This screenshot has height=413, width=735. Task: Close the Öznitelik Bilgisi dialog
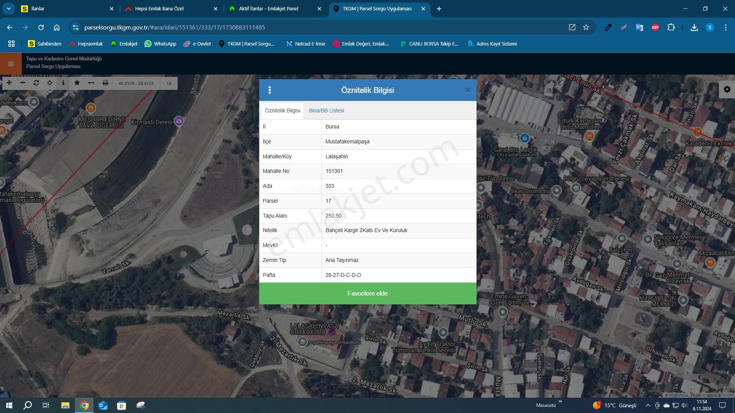tap(467, 90)
